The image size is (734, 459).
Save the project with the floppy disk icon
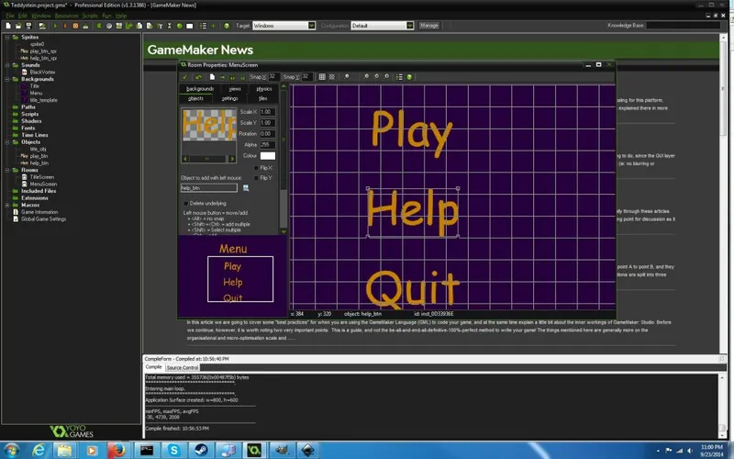pos(28,26)
